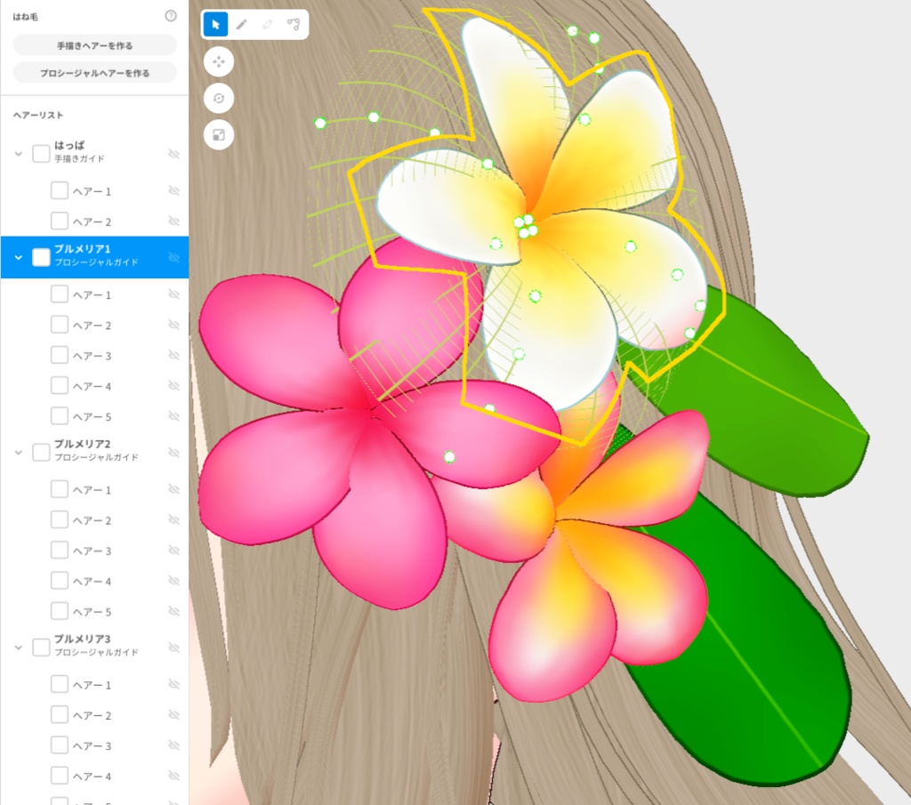Viewport: 911px width, 805px height.
Task: Check the プルメリア1 group checkbox
Action: point(40,257)
